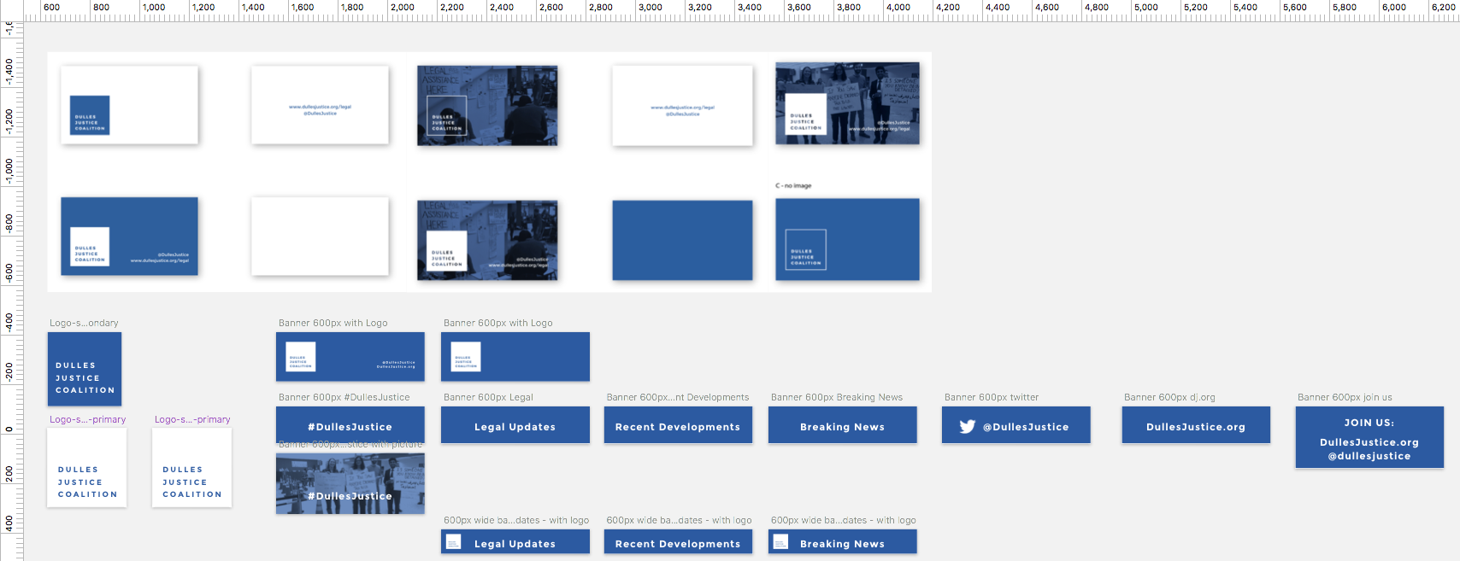Select the top-row Legal Assistance photo card
This screenshot has height=561, width=1460.
487,106
